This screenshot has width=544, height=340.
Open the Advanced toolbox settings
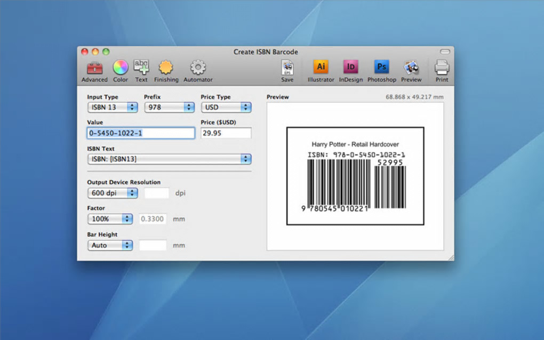(x=94, y=68)
